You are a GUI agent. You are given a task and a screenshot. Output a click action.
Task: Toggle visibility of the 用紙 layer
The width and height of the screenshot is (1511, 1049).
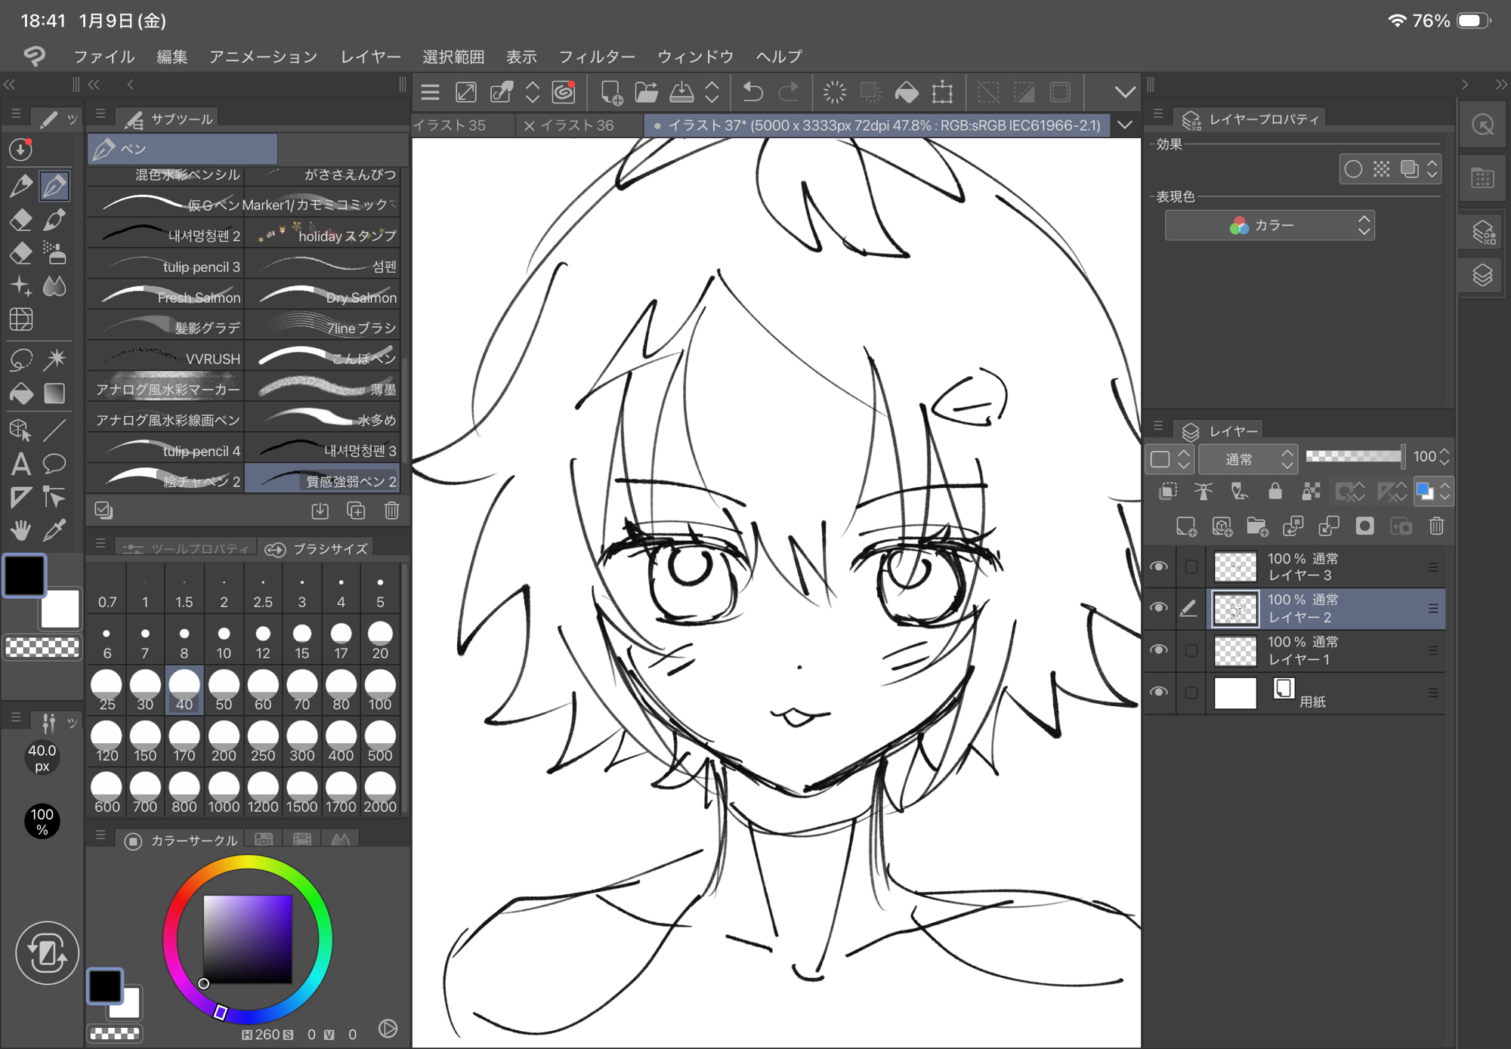(1158, 692)
